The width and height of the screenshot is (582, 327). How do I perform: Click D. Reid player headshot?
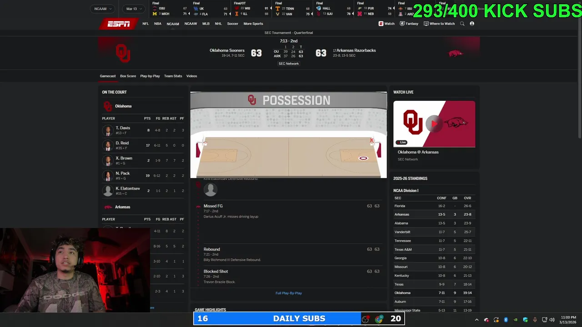pyautogui.click(x=108, y=145)
